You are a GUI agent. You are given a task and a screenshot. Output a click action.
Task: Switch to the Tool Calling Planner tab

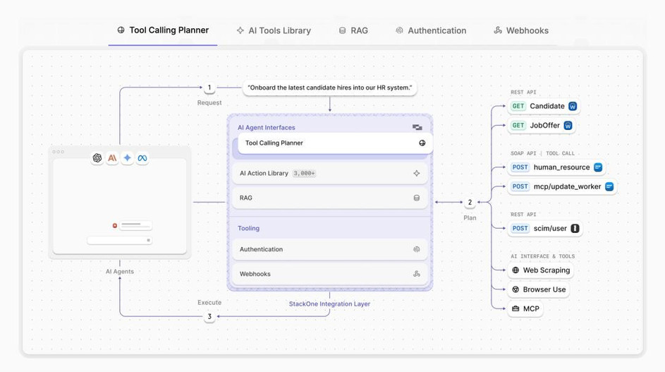pos(163,30)
